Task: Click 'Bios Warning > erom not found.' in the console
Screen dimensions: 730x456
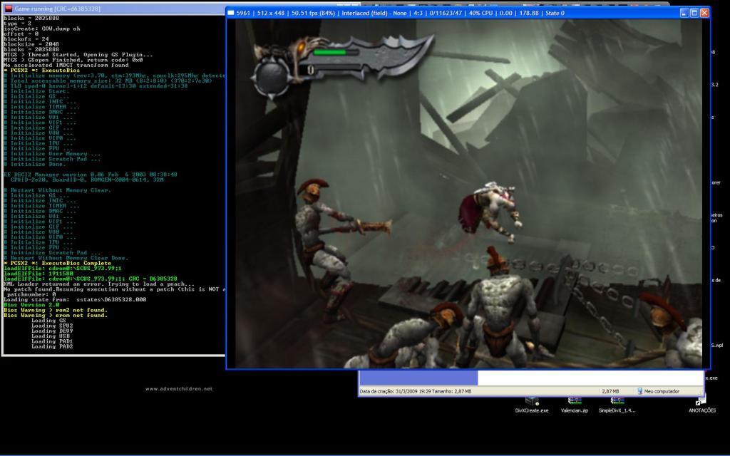Action: pyautogui.click(x=56, y=315)
